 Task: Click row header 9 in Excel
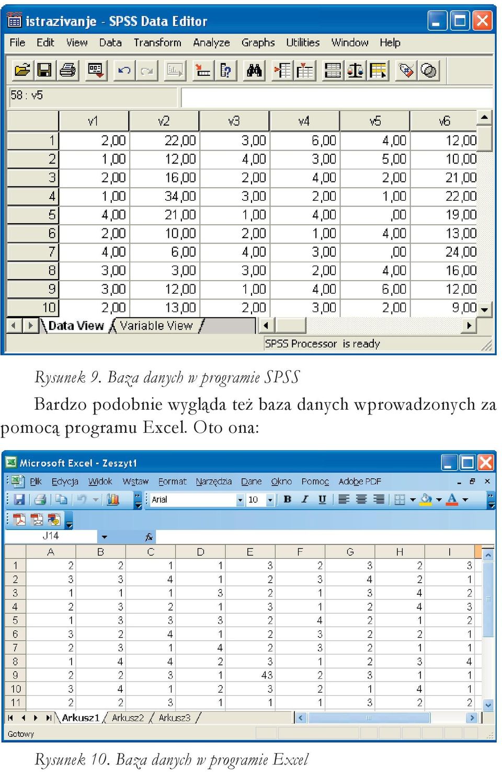tap(15, 675)
